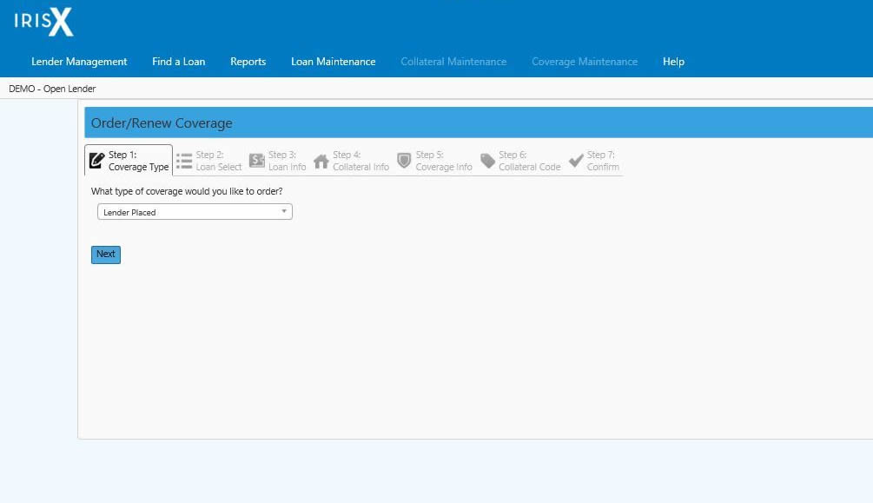
Task: Open the Loan Maintenance menu
Action: pyautogui.click(x=334, y=62)
